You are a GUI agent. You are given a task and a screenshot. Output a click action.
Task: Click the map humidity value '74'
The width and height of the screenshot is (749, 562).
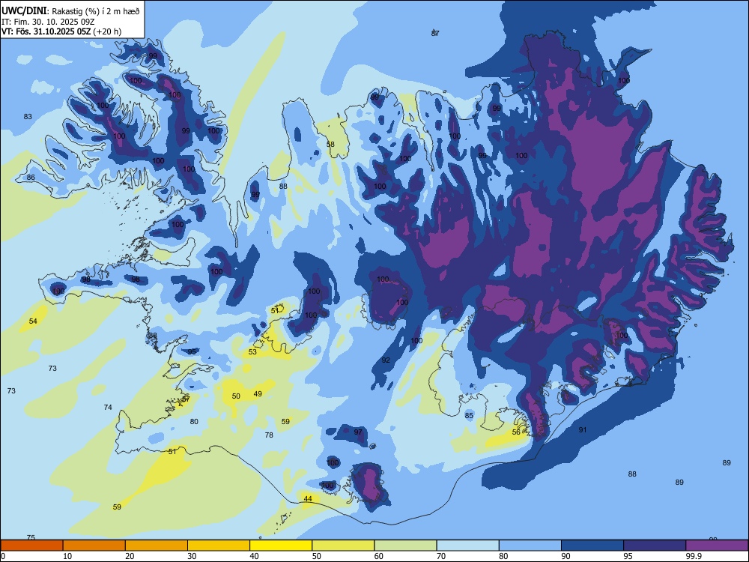pyautogui.click(x=108, y=407)
